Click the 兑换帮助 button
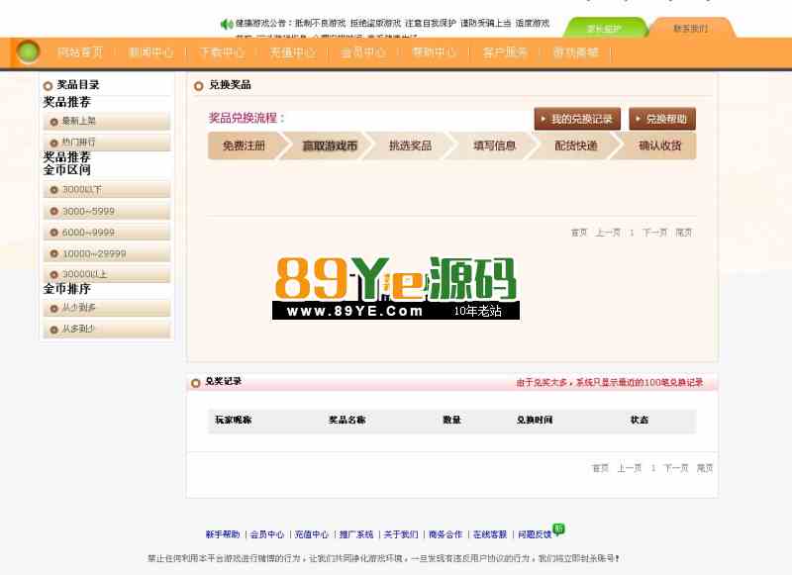The image size is (792, 575). coord(662,119)
